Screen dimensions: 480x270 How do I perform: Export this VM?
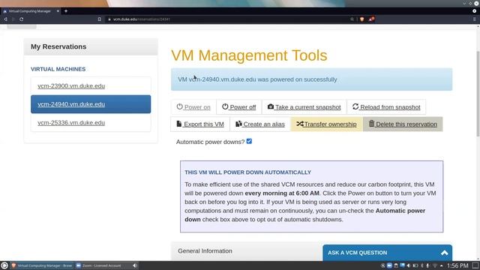pos(200,124)
